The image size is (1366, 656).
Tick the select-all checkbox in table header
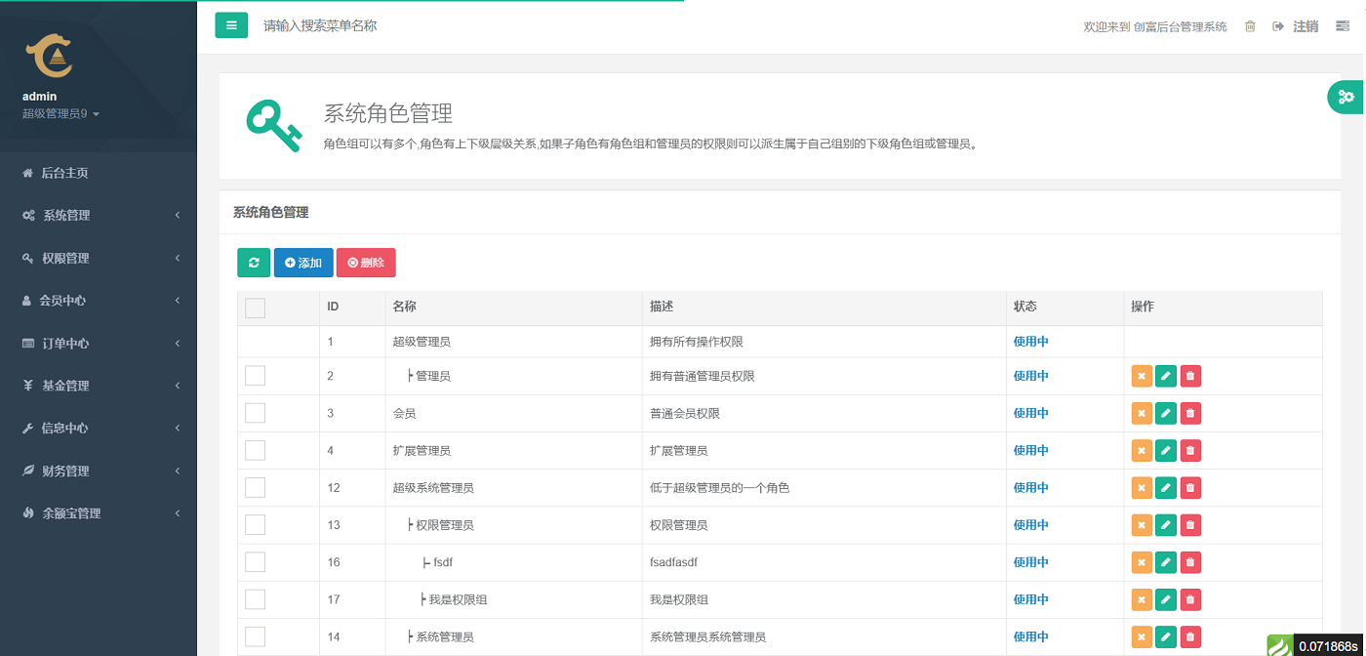click(x=255, y=307)
